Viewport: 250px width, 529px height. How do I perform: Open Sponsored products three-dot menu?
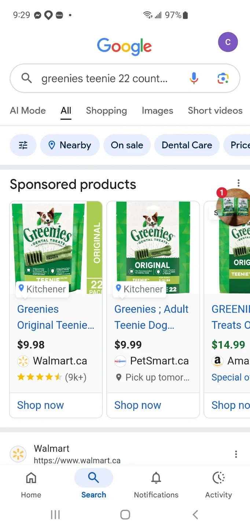pos(239,183)
